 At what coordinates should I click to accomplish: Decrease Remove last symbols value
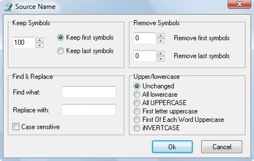[161, 59]
